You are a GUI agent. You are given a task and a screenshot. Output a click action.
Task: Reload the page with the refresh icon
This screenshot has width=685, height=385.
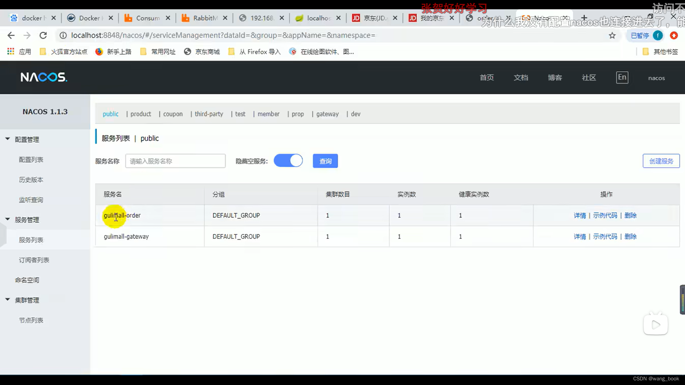pyautogui.click(x=43, y=35)
